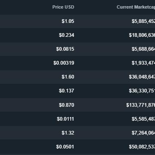Sort by the Current Marketcap column header
This screenshot has height=155, width=155.
click(136, 7)
